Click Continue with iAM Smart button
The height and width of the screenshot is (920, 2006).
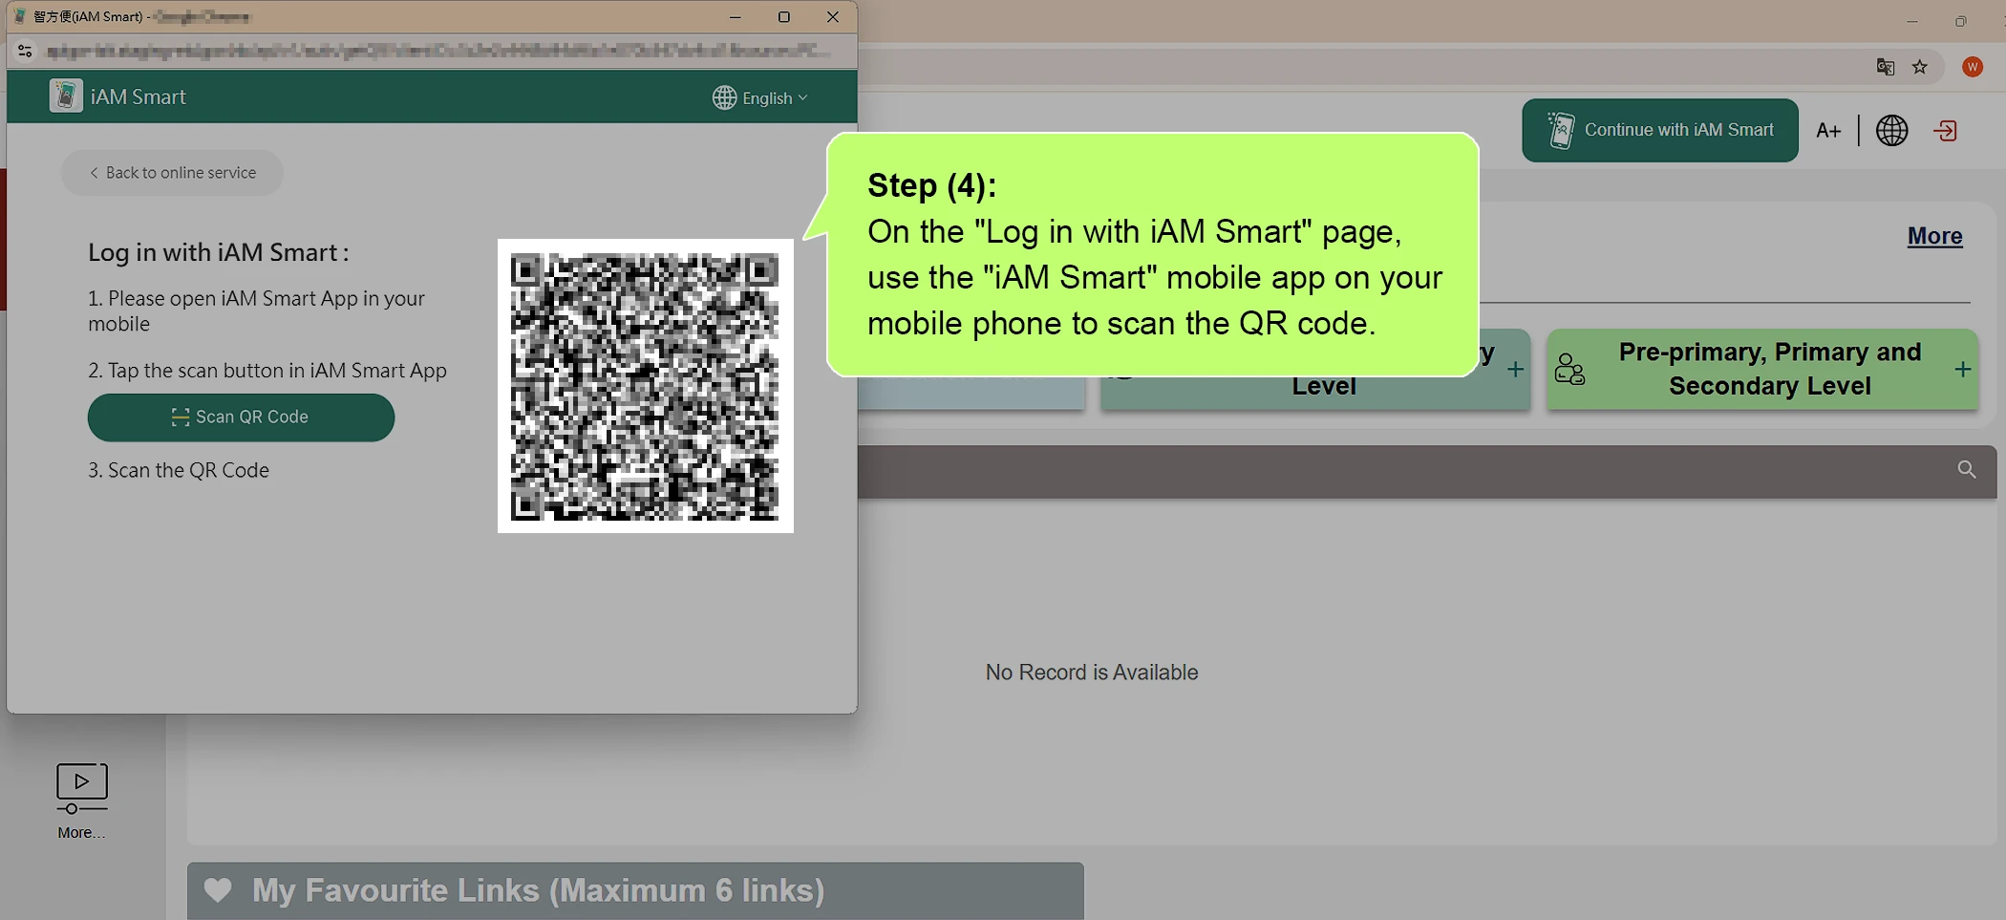point(1659,130)
